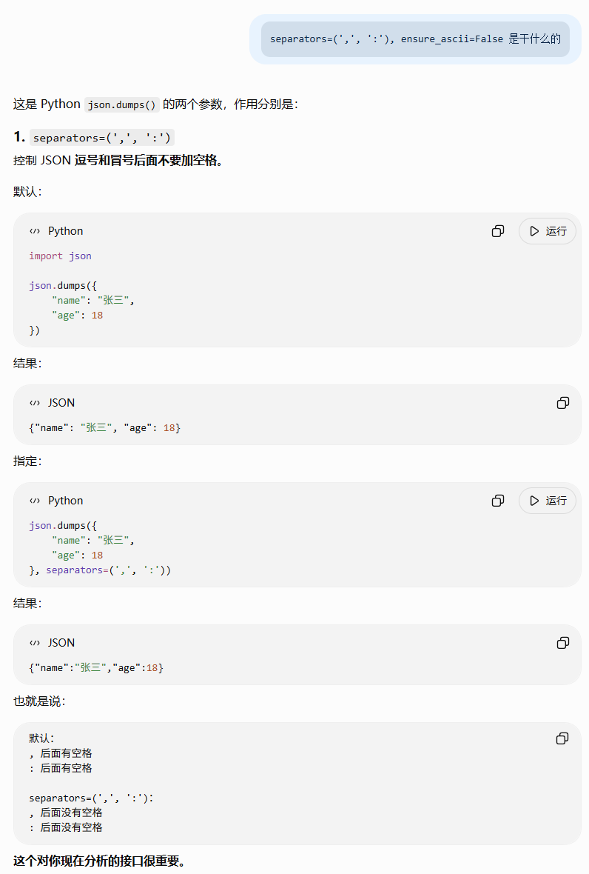Click the compact output {"name":"张三","age":18}

pyautogui.click(x=95, y=667)
